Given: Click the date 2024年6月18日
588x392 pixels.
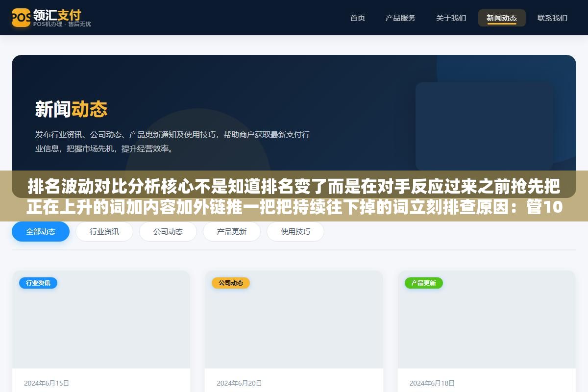Looking at the screenshot, I should coord(432,383).
